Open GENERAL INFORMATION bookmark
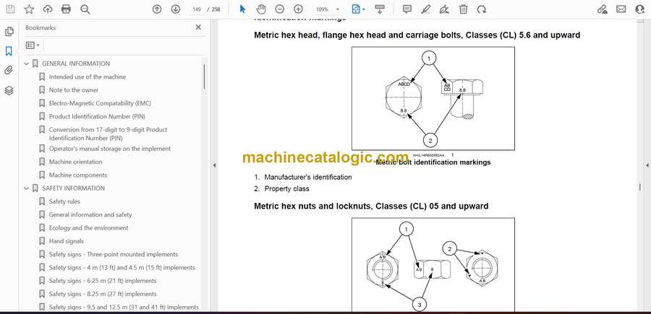The width and height of the screenshot is (651, 314). pyautogui.click(x=76, y=64)
